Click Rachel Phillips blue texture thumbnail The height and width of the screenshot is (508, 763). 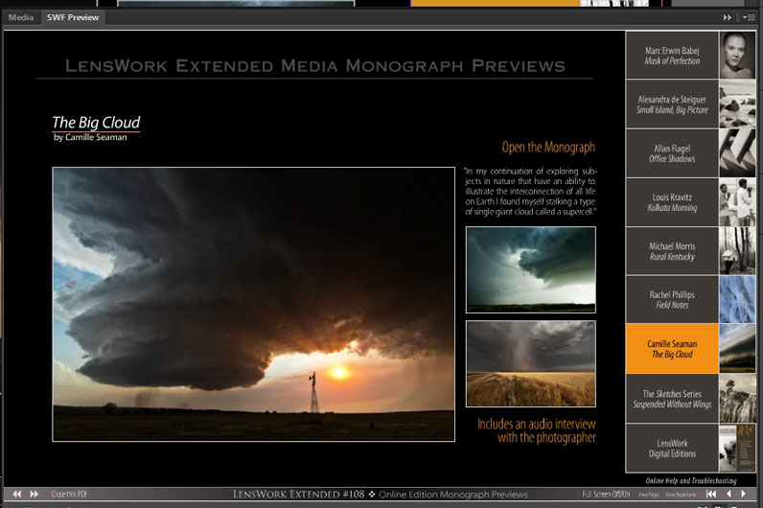(737, 300)
